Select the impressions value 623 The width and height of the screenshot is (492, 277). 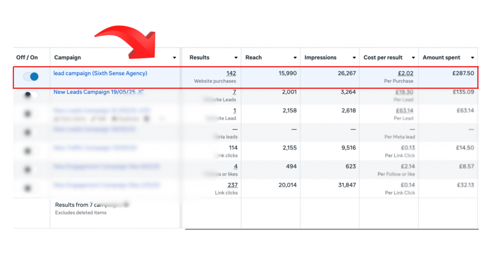point(351,166)
